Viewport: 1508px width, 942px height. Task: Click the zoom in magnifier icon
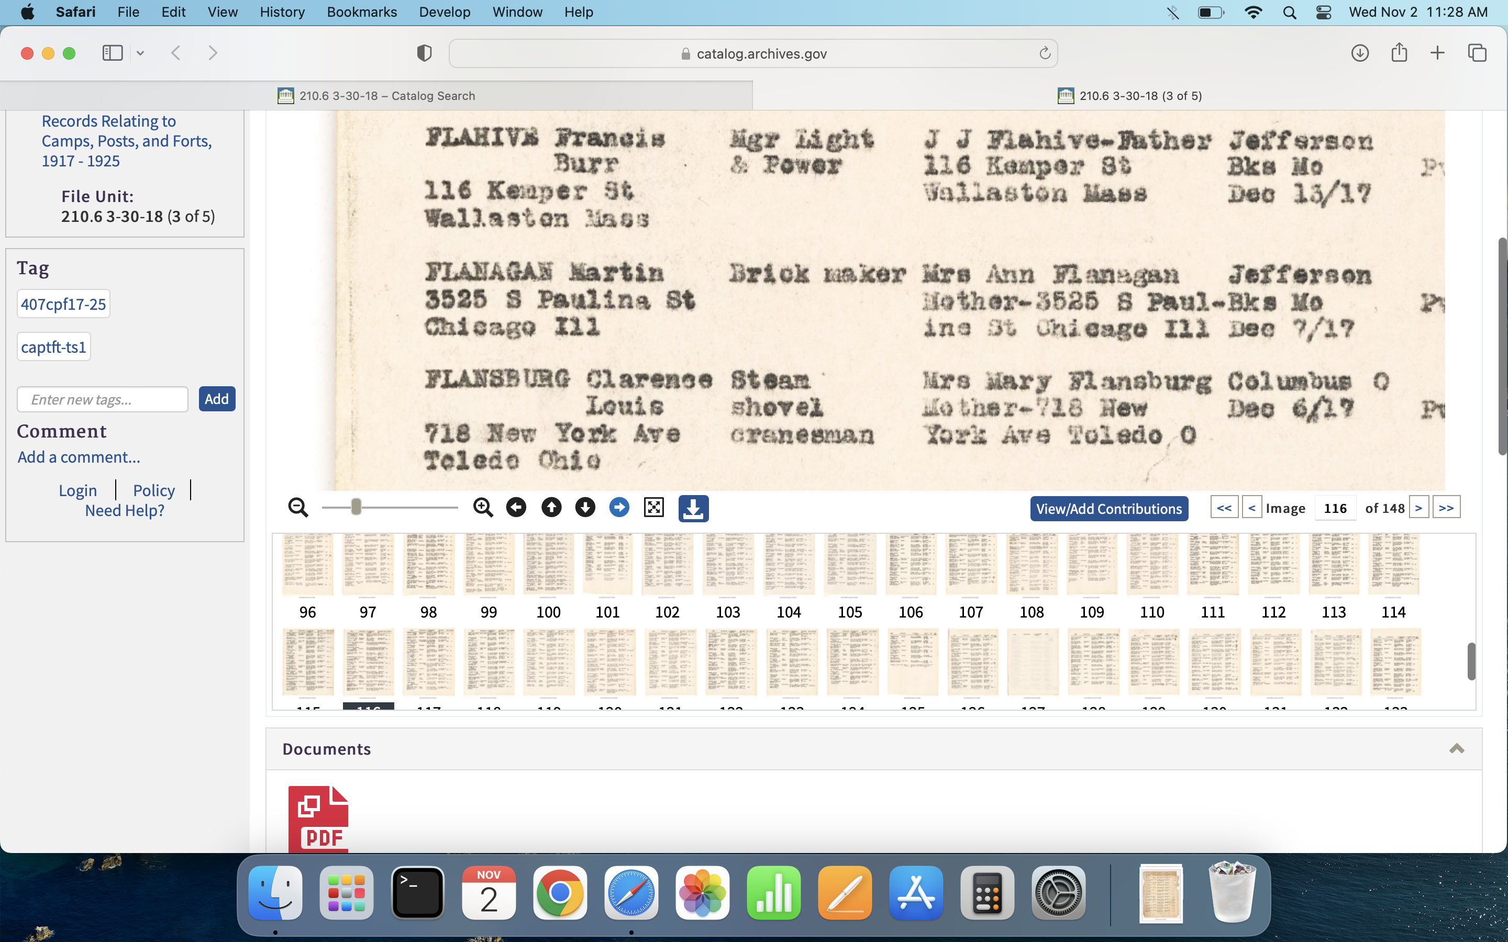483,508
